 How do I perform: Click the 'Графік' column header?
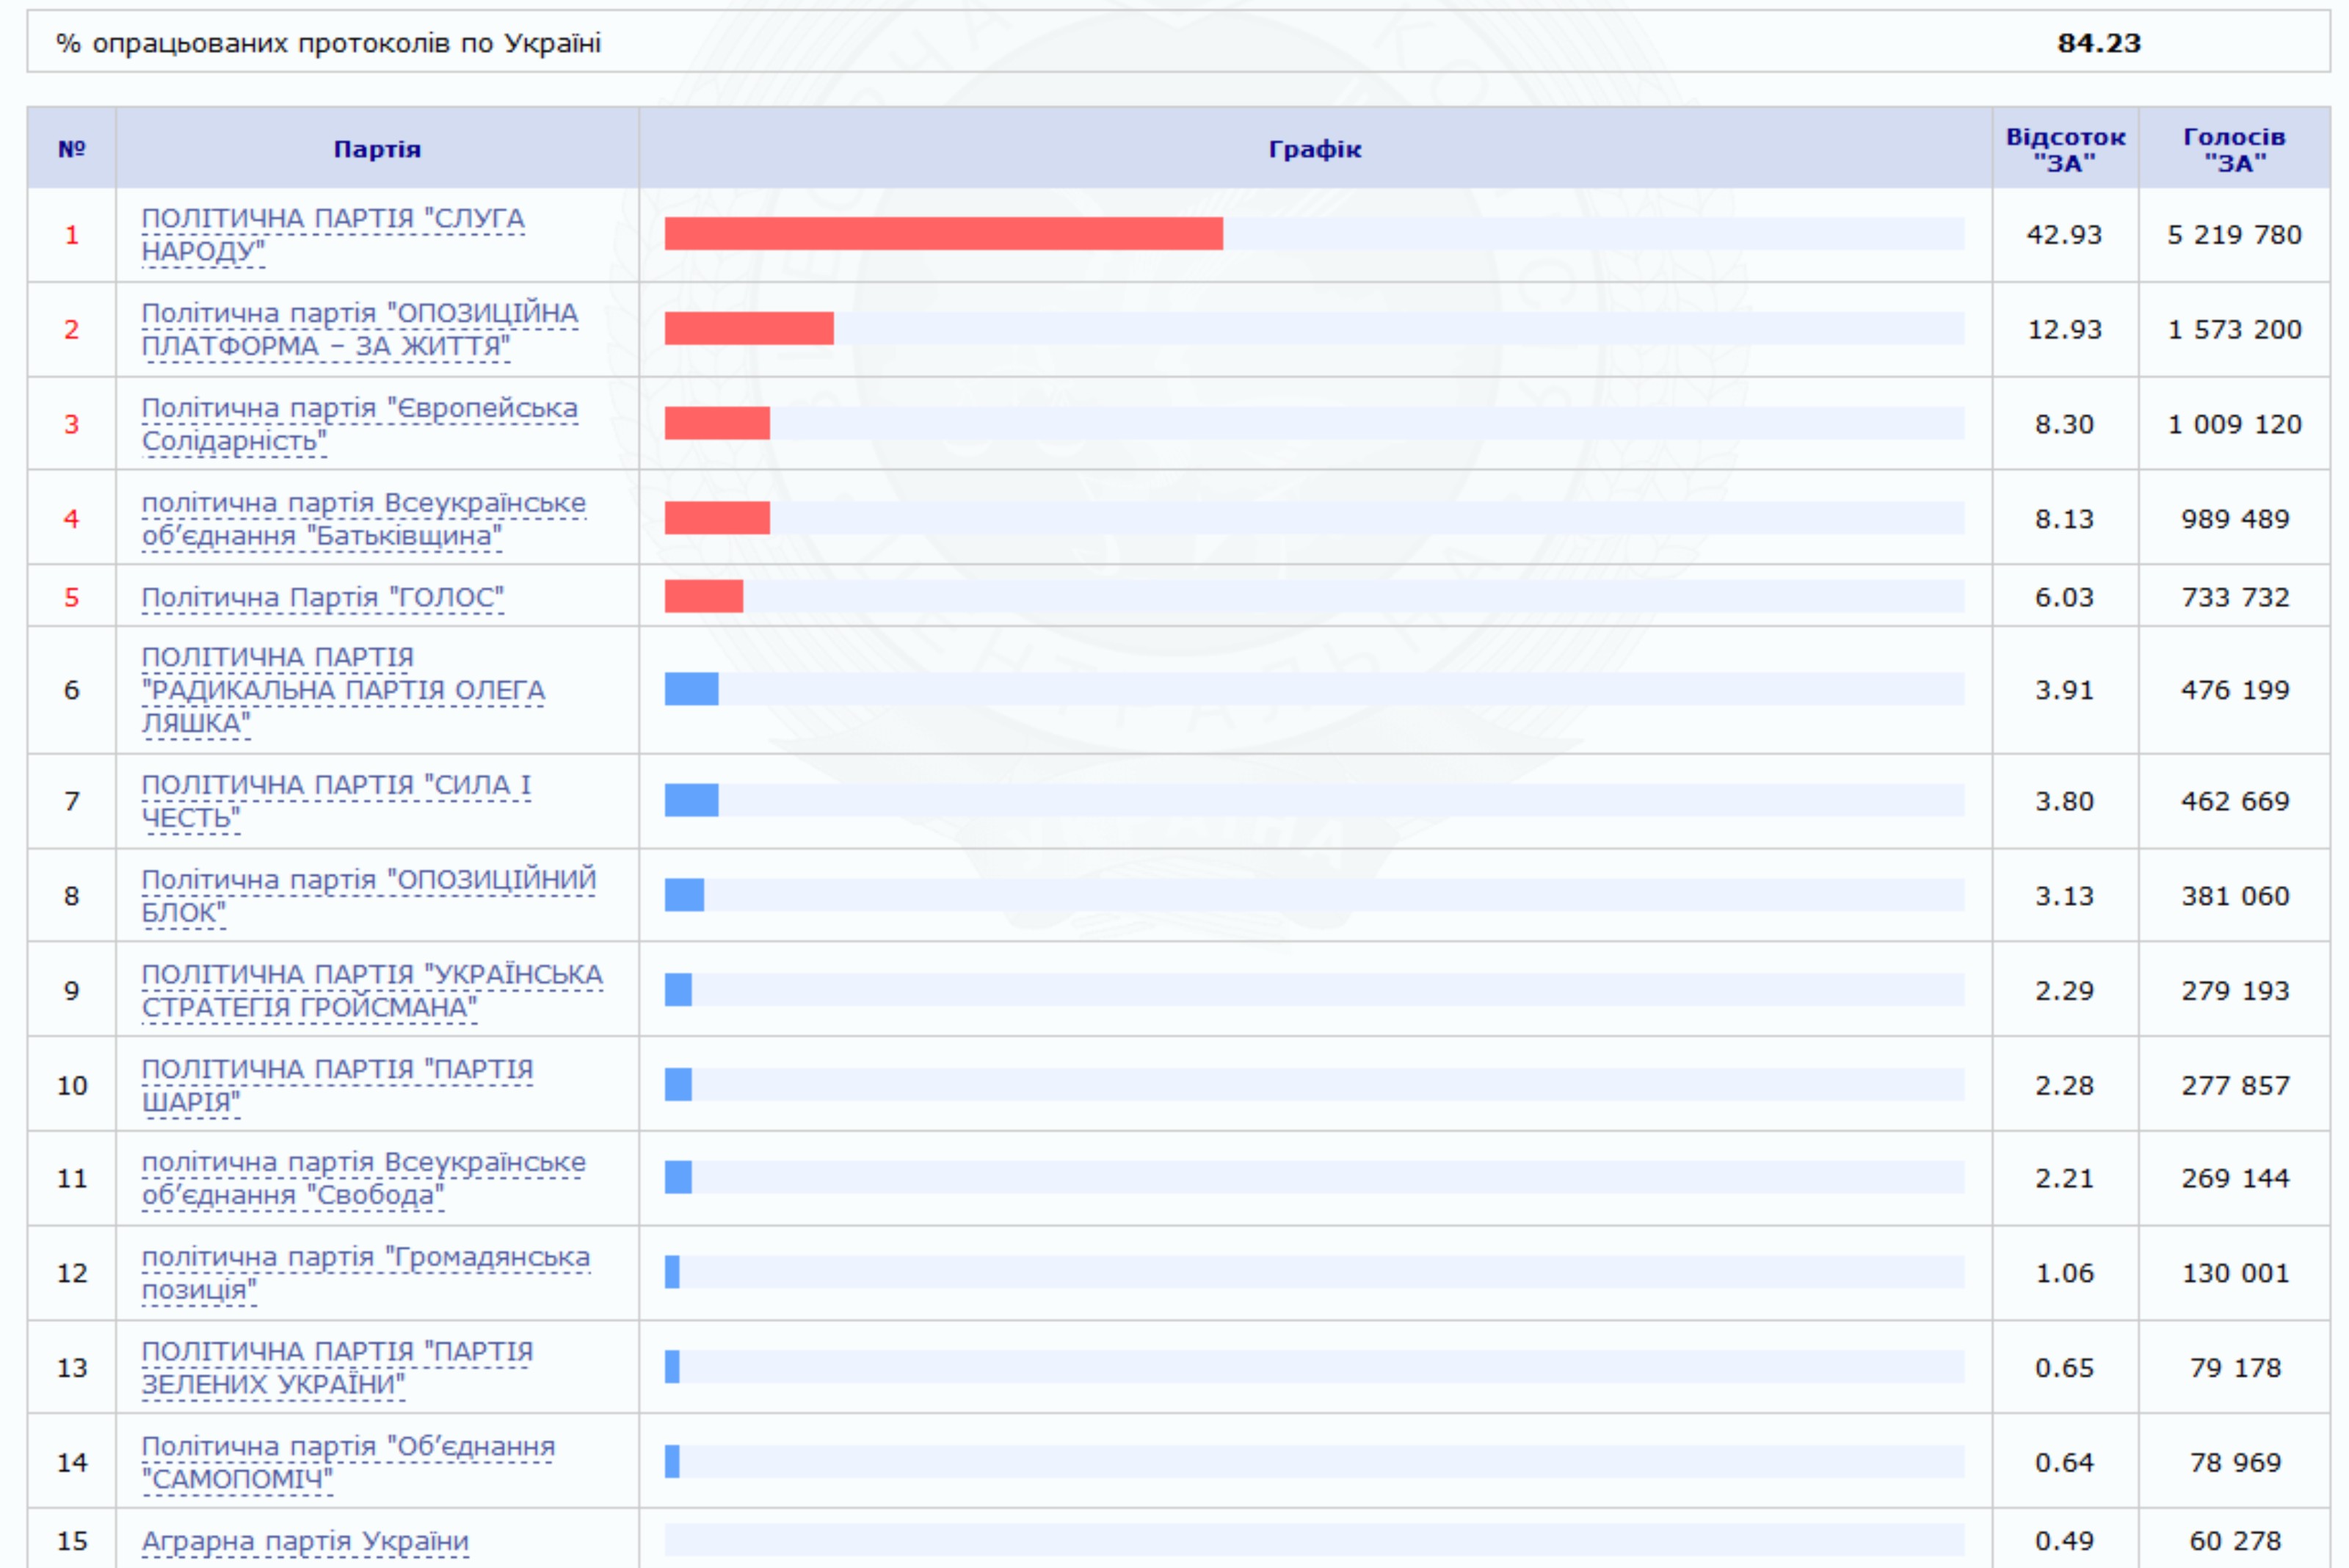pos(1315,149)
